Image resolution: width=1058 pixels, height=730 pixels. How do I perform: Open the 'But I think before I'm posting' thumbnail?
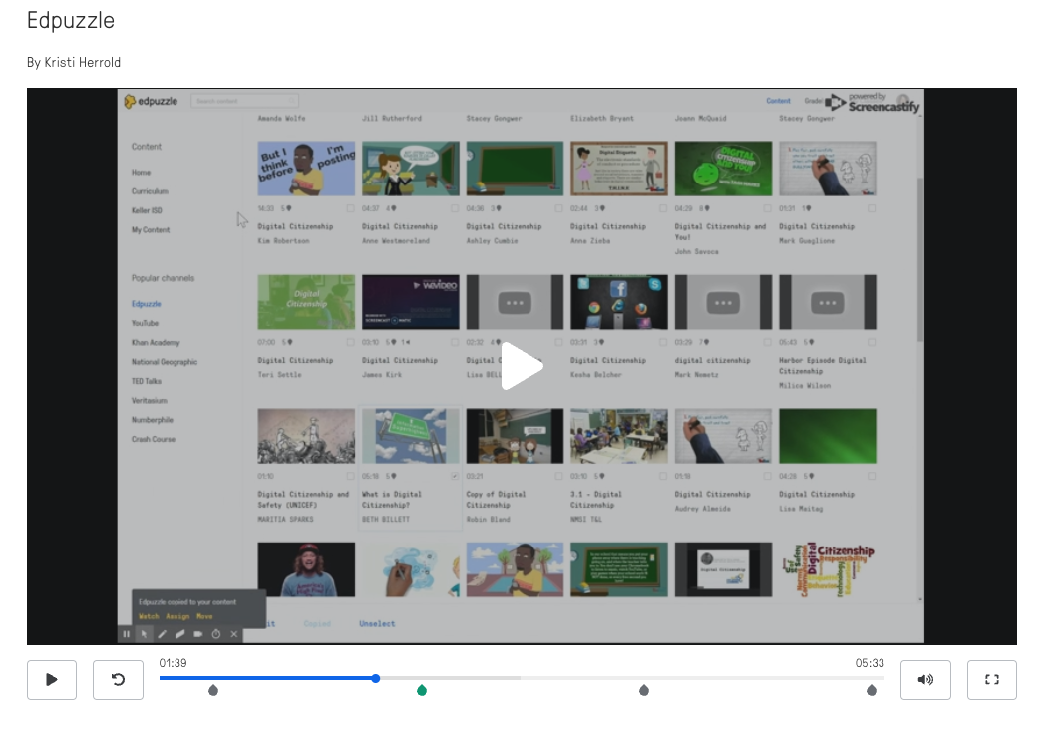pos(306,169)
